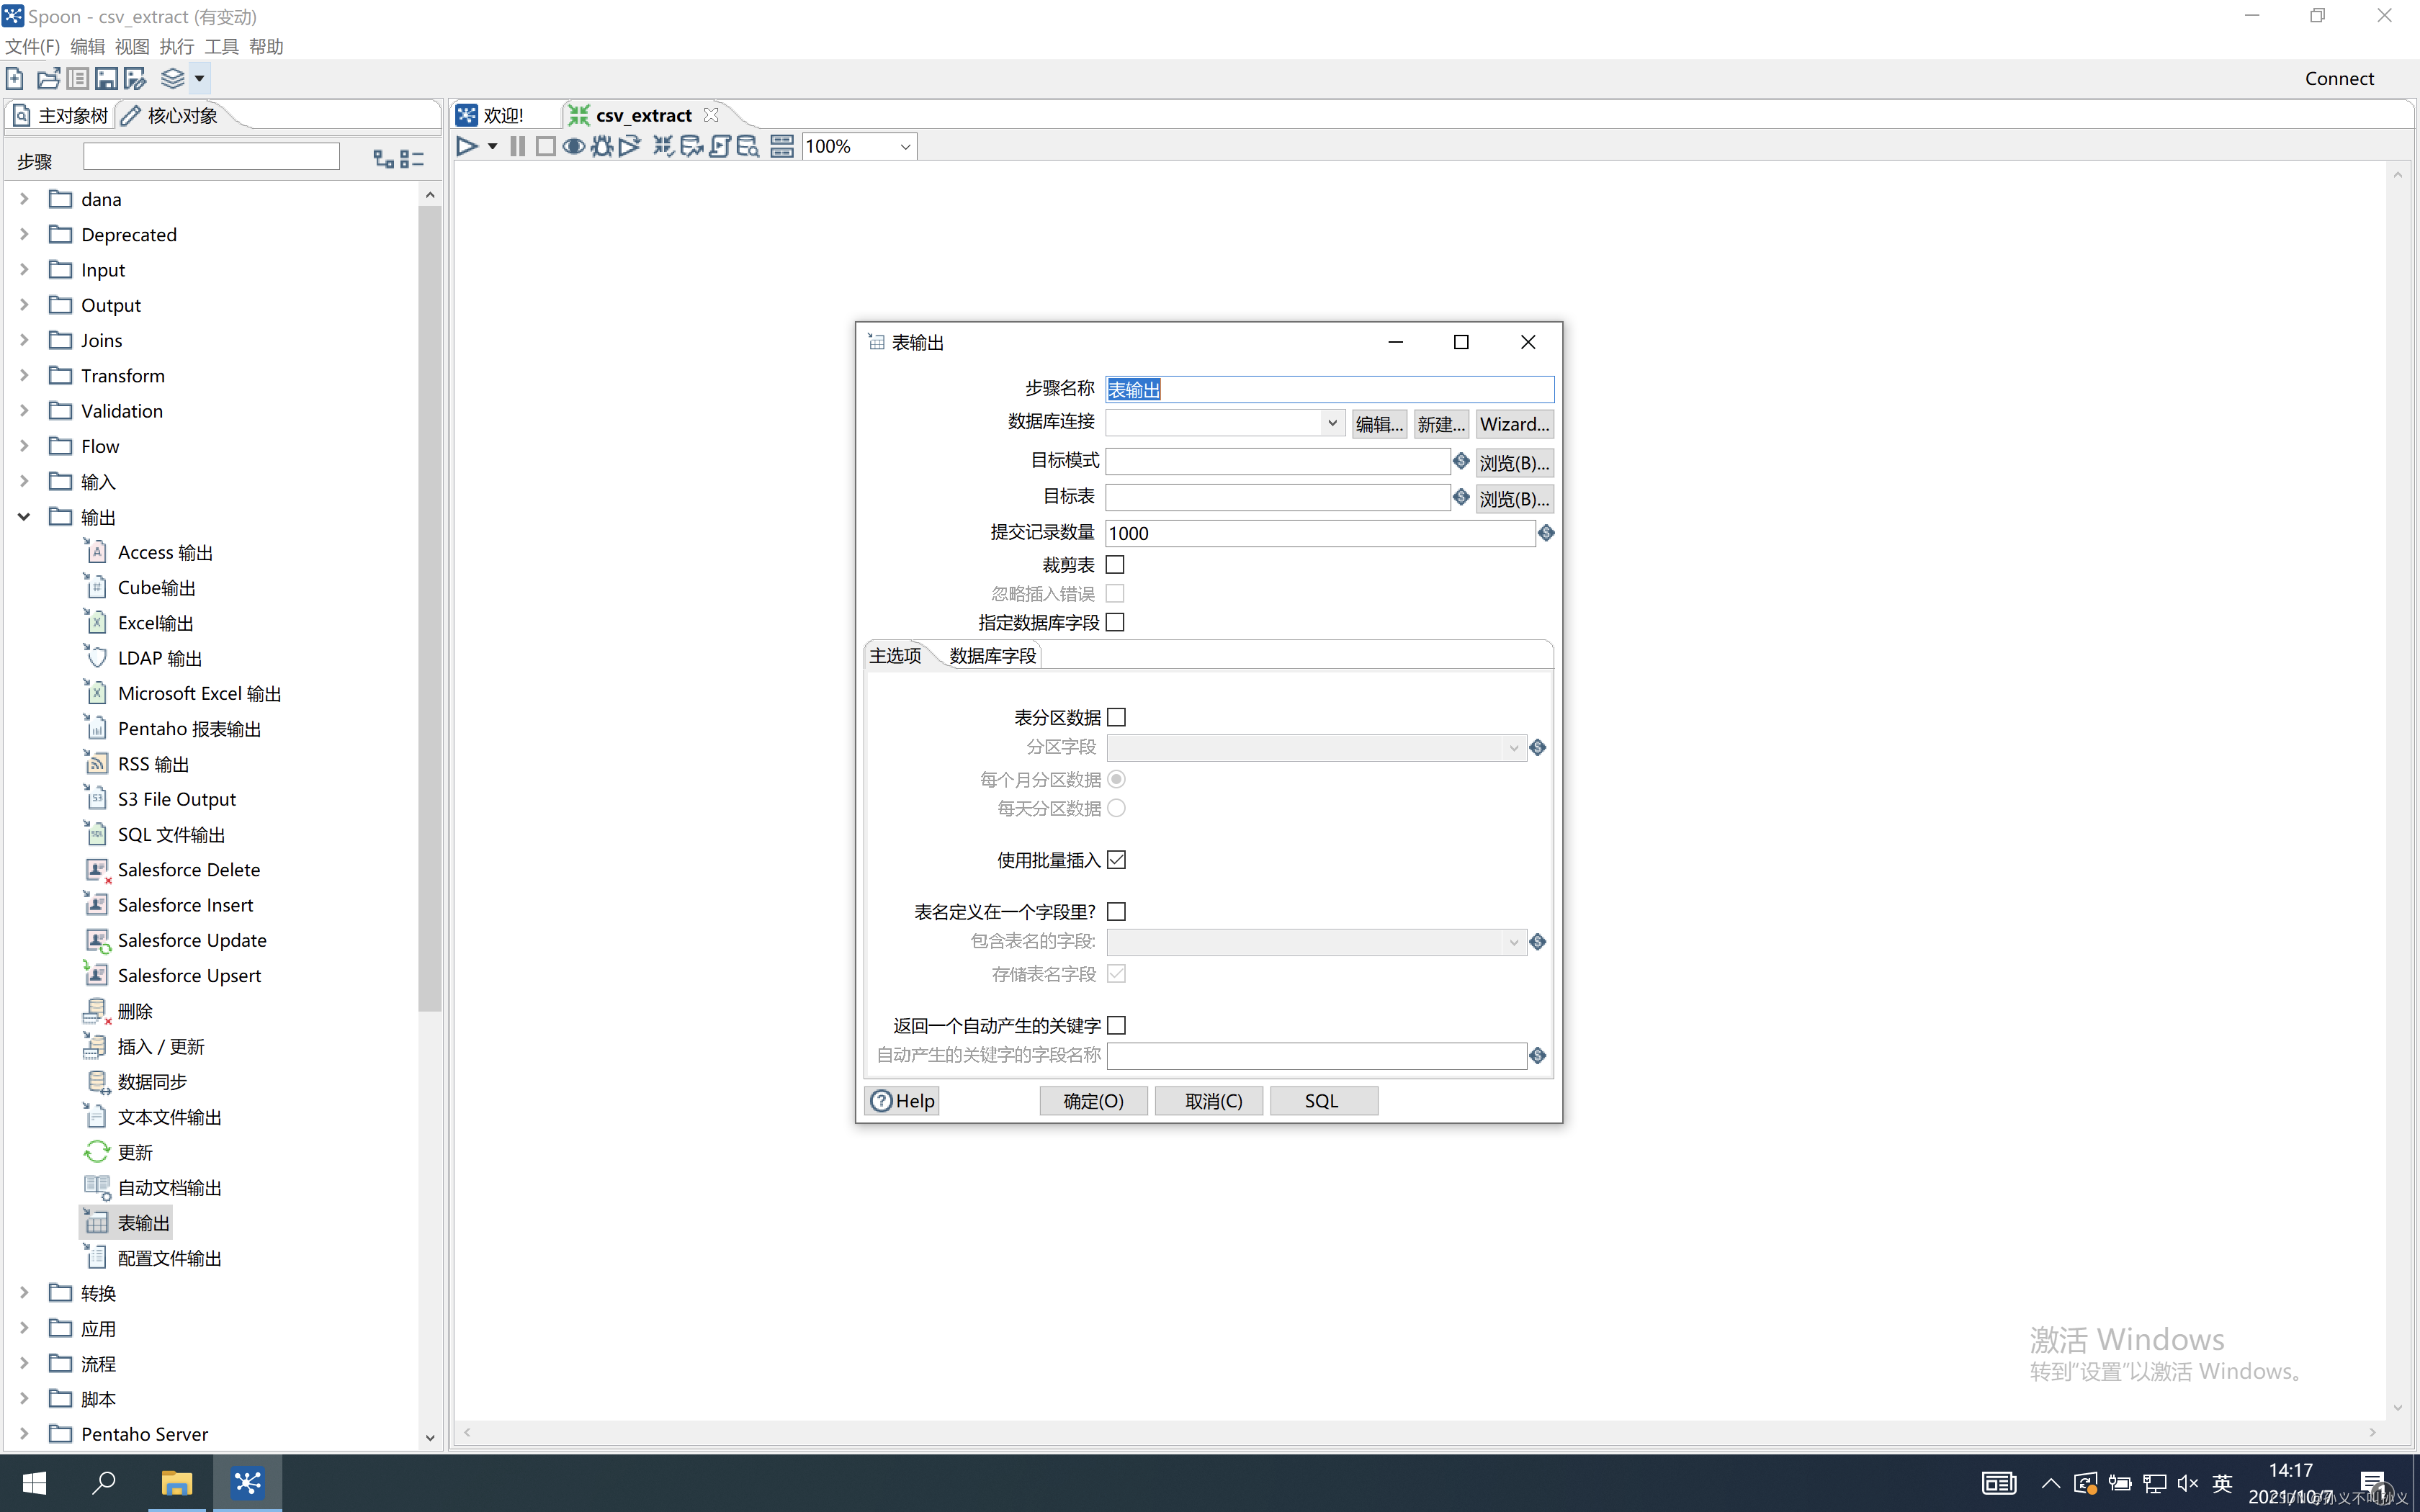This screenshot has width=2420, height=1512.
Task: Tick the 指定数据库字段 checkbox
Action: click(x=1115, y=622)
